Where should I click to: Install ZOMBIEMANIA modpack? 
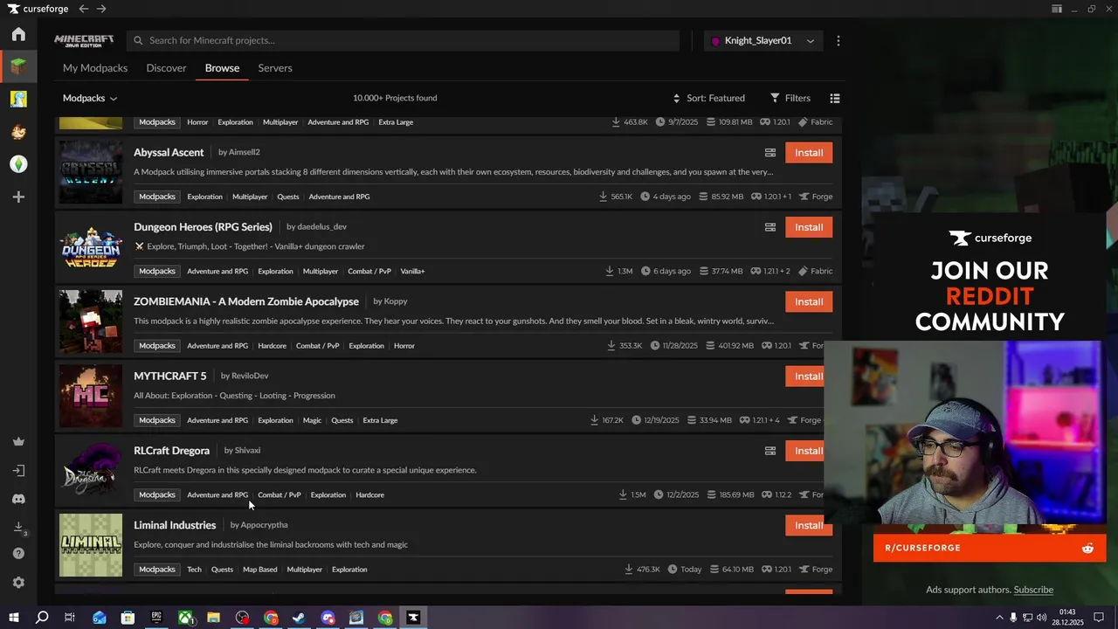click(x=809, y=301)
